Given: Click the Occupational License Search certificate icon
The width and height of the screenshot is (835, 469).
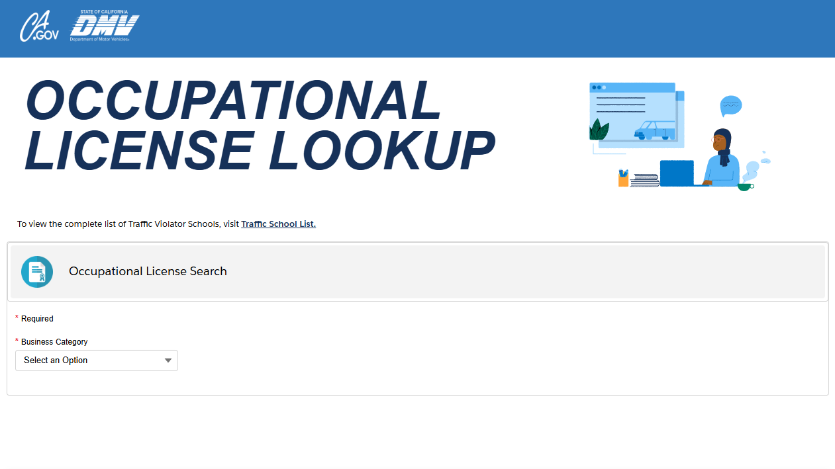Looking at the screenshot, I should click(37, 272).
